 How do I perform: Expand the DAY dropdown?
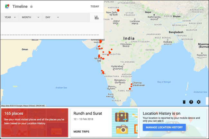(x=52, y=17)
